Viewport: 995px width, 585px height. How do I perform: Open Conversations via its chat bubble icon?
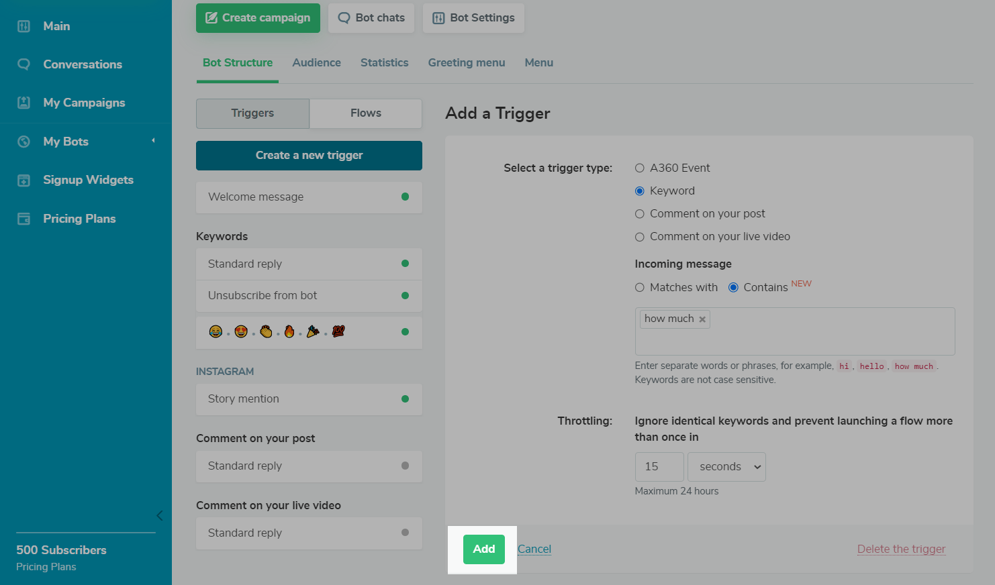23,64
